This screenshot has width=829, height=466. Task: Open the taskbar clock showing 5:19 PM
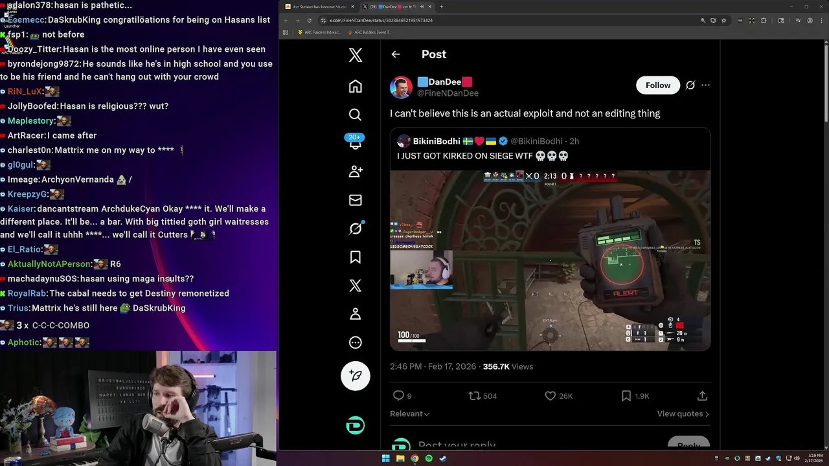pyautogui.click(x=814, y=458)
